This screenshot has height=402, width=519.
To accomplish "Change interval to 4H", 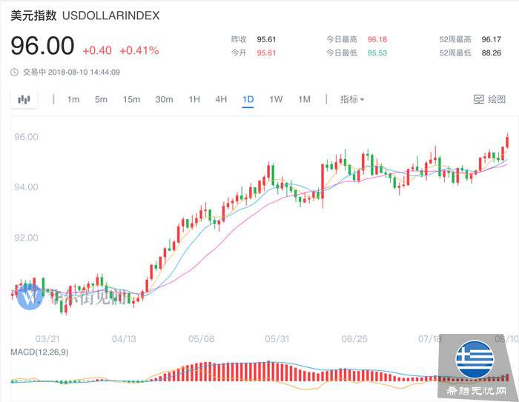I will [x=221, y=99].
